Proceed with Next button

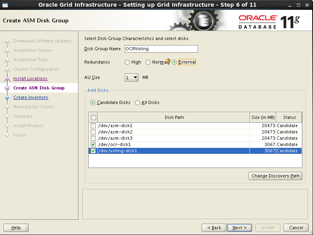click(x=240, y=228)
